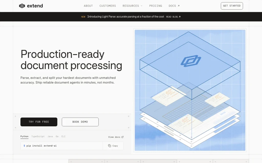Image resolution: width=262 pixels, height=163 pixels.
Task: Click the Resources chevron arrow
Action: click(141, 6)
